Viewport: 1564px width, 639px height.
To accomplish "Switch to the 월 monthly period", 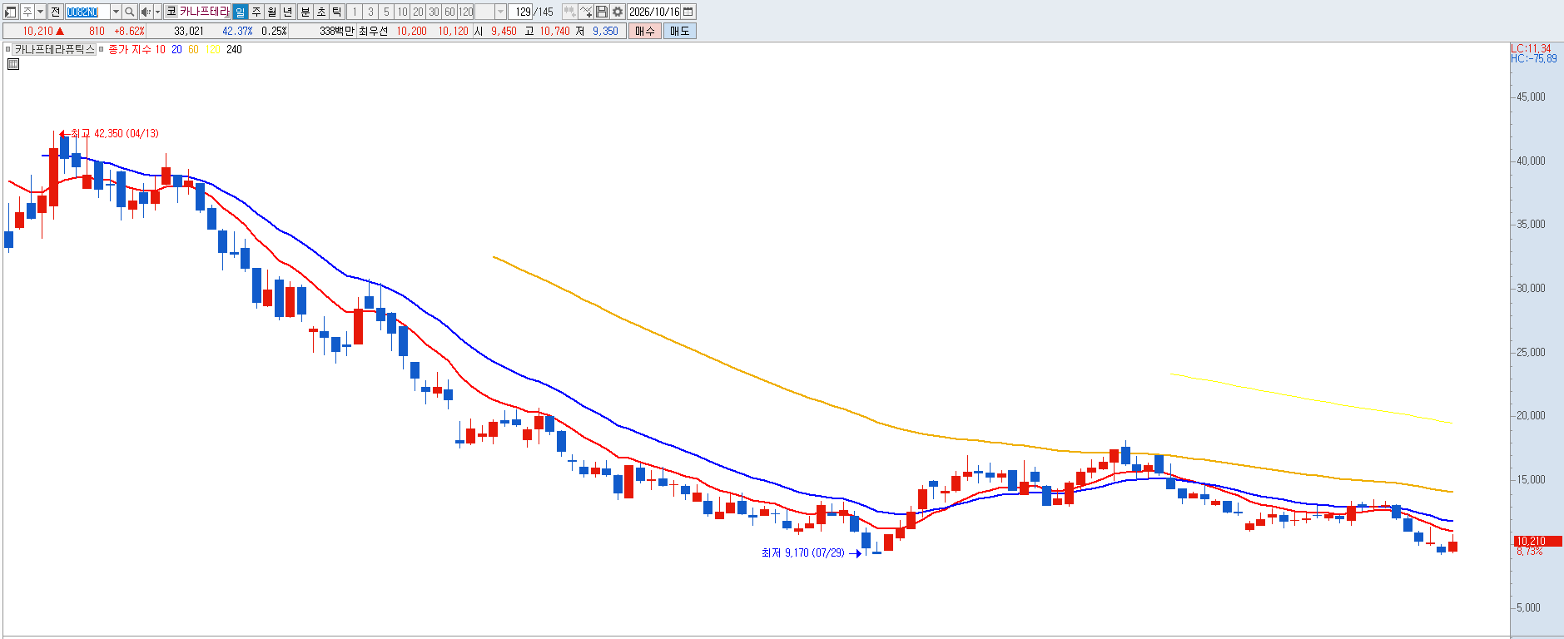I will pos(271,12).
